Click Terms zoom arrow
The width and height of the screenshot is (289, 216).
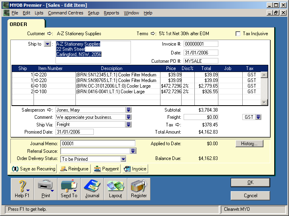153,34
